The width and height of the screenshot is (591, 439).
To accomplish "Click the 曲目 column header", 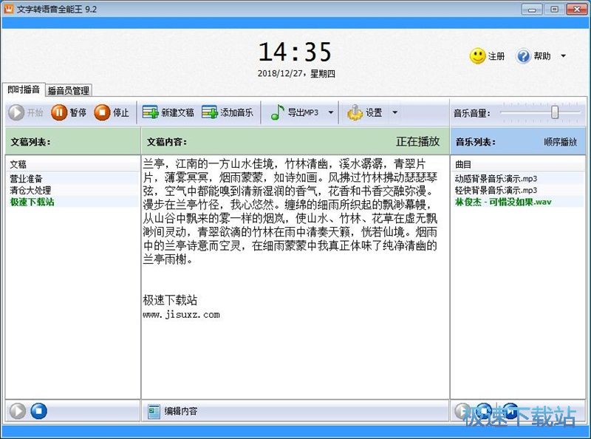I will point(518,164).
